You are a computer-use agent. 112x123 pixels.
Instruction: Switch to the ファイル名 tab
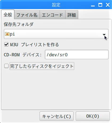[x=27, y=15]
